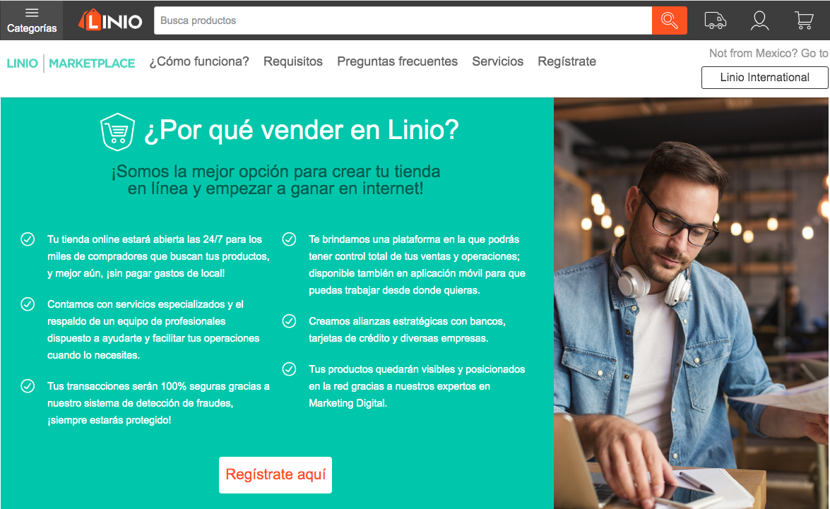
Task: Select the Servicios menu item
Action: tap(497, 61)
